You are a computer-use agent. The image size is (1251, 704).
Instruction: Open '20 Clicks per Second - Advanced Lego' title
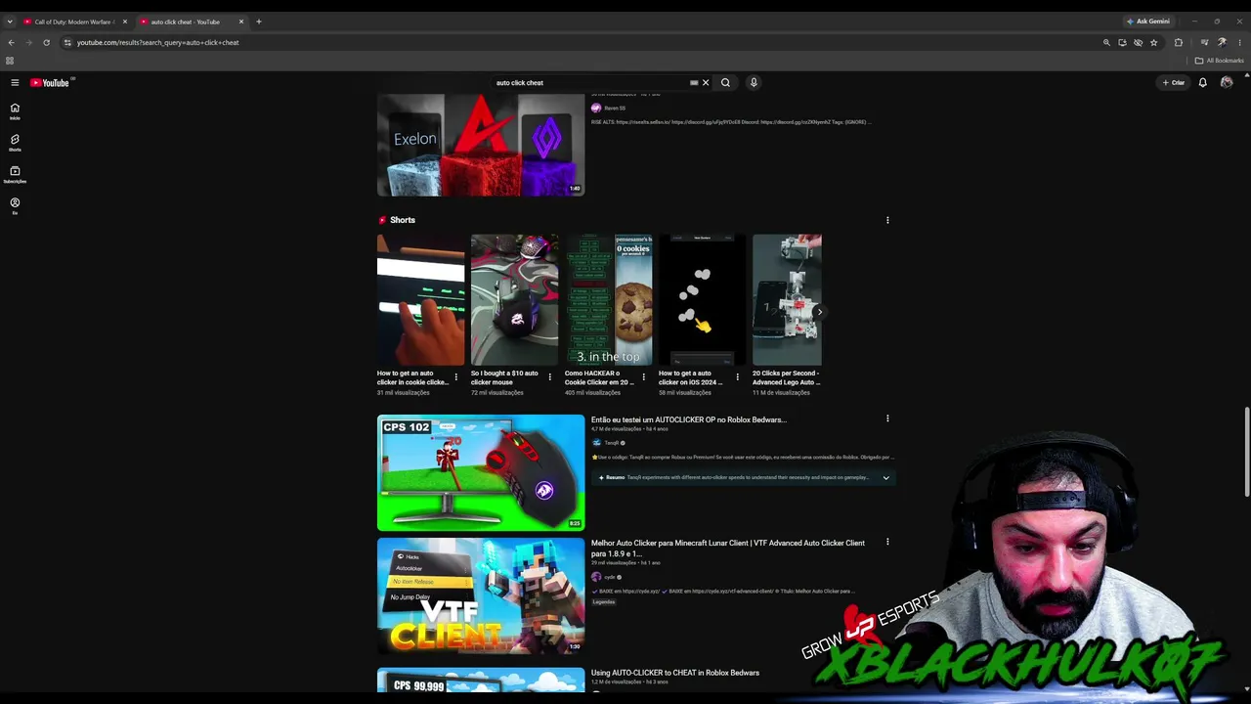[x=786, y=377]
